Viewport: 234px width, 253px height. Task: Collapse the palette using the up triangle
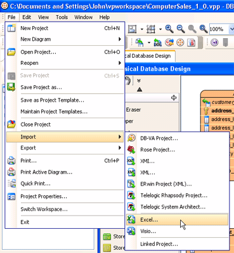[x=140, y=90]
